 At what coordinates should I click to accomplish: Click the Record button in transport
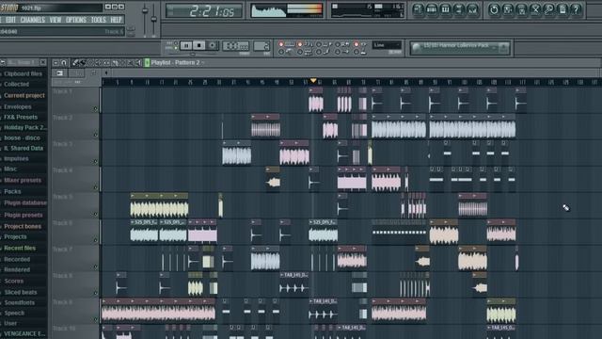click(x=212, y=46)
